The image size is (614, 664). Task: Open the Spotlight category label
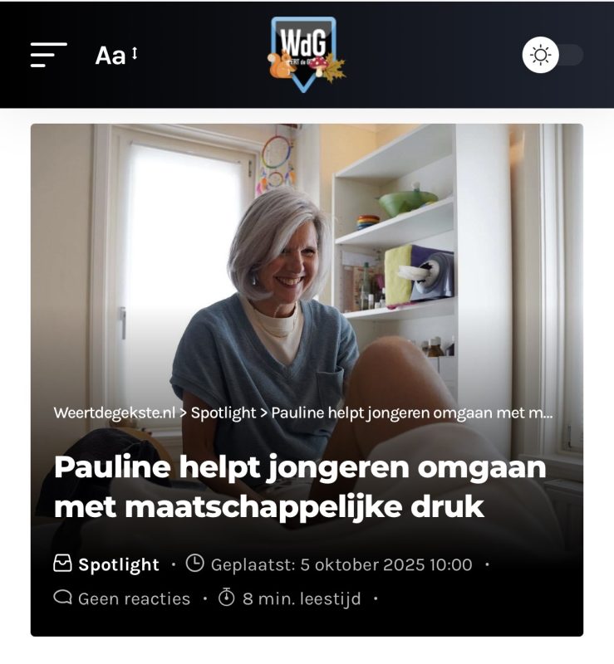[119, 564]
